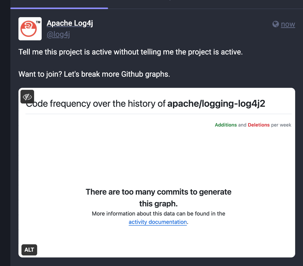Click the globe public visibility icon
Viewport: 303px width, 266px height.
pyautogui.click(x=276, y=24)
